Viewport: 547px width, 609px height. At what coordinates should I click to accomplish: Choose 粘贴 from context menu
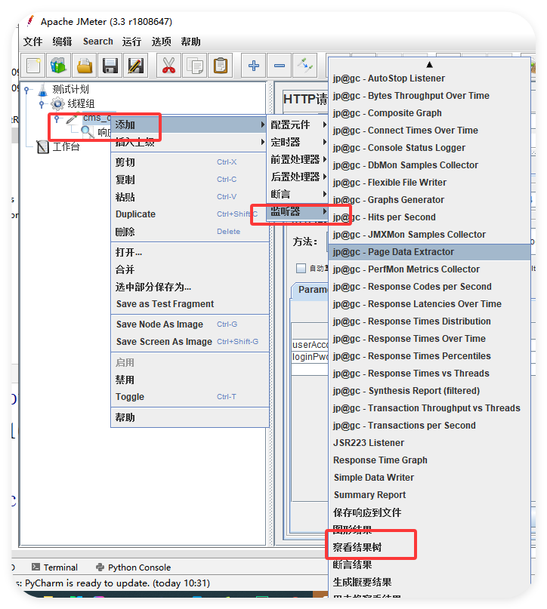[190, 197]
